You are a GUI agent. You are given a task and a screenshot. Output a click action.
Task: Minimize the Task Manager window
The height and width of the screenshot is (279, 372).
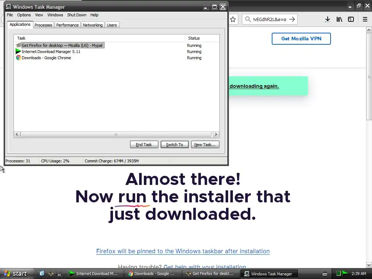coord(206,7)
